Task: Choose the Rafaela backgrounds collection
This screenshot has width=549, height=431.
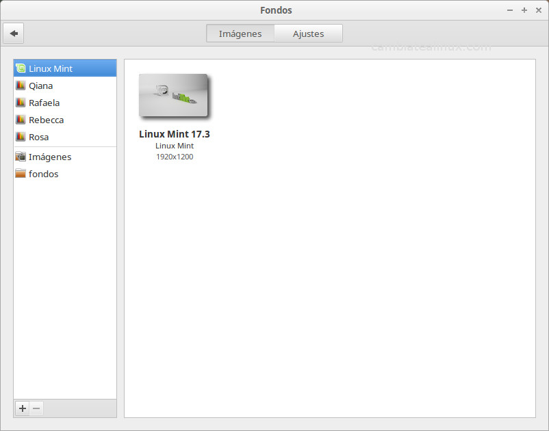Action: pos(65,103)
